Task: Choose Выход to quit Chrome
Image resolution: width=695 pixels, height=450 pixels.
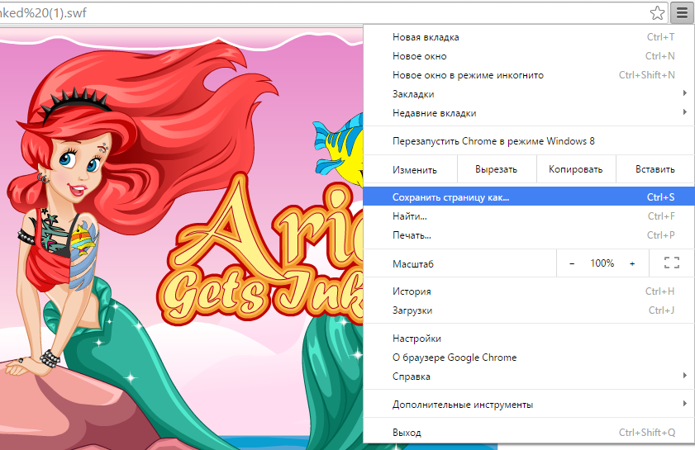Action: click(x=529, y=433)
